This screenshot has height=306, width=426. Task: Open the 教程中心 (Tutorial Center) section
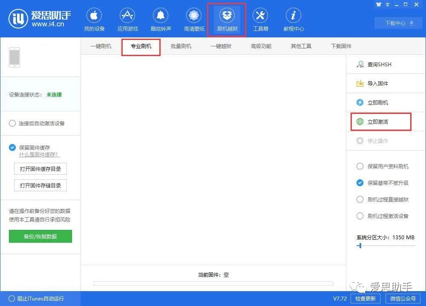[x=293, y=19]
